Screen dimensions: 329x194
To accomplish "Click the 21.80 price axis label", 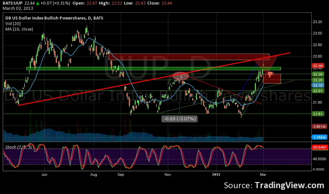I will click(317, 102).
